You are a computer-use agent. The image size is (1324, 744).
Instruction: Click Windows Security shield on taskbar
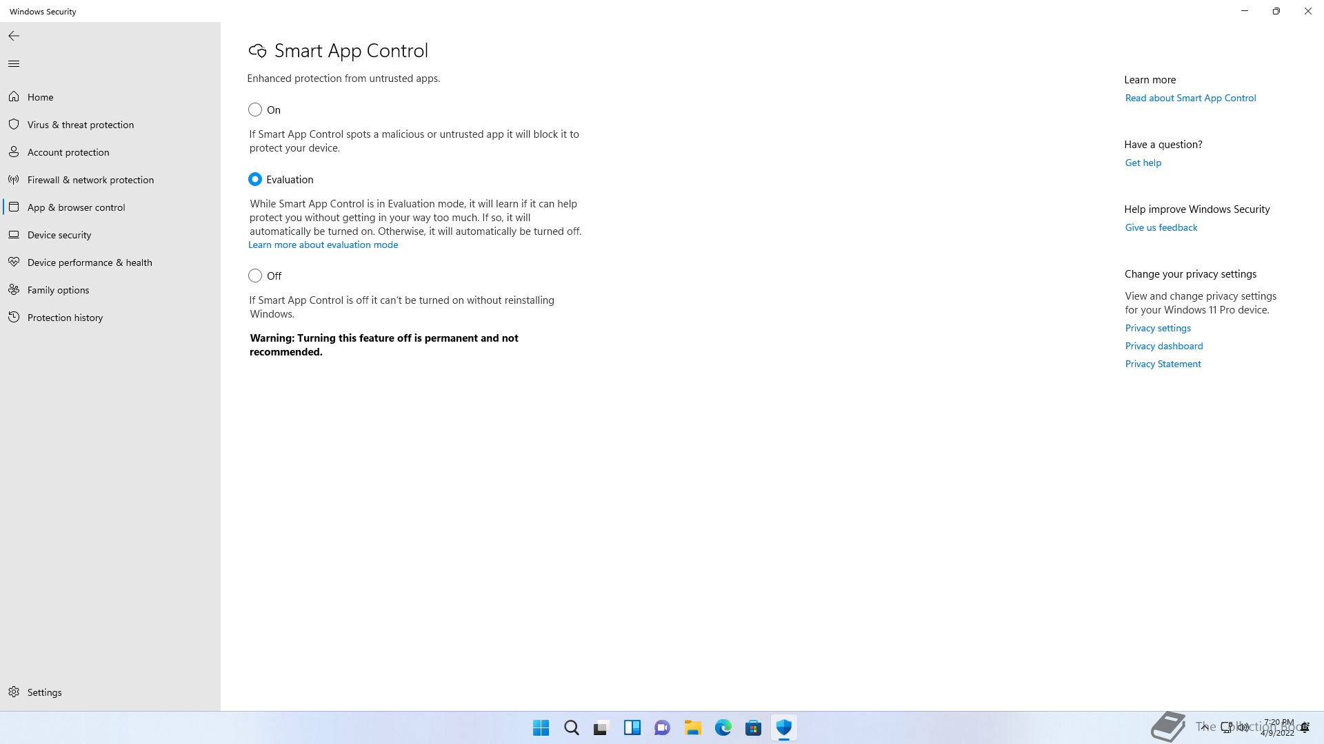(x=784, y=727)
